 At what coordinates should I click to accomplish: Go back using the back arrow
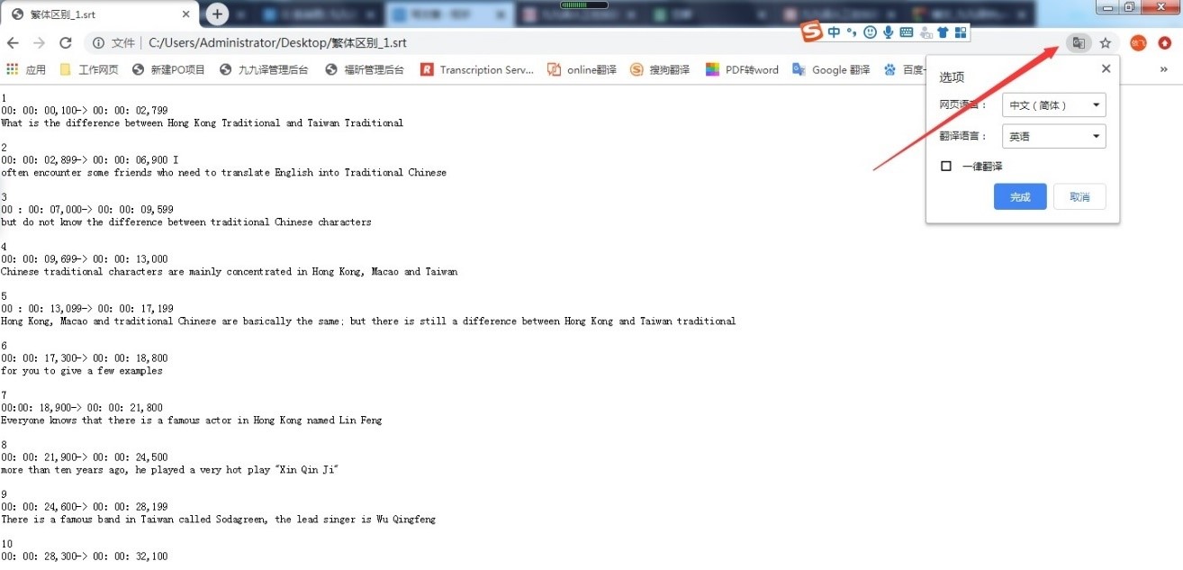point(13,43)
